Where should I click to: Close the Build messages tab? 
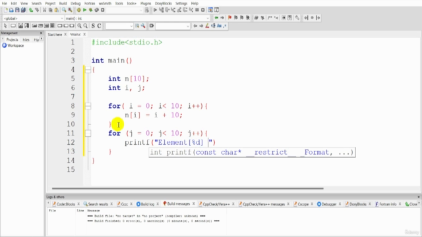tap(193, 204)
